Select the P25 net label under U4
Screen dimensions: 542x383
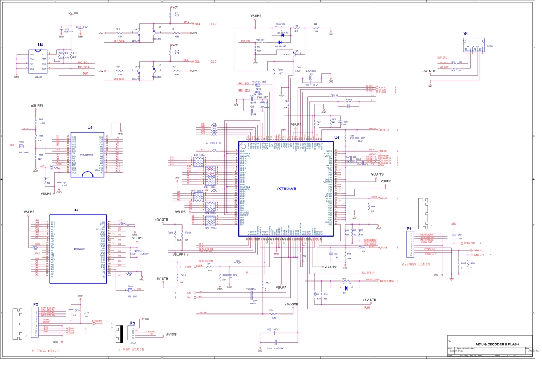click(86, 74)
